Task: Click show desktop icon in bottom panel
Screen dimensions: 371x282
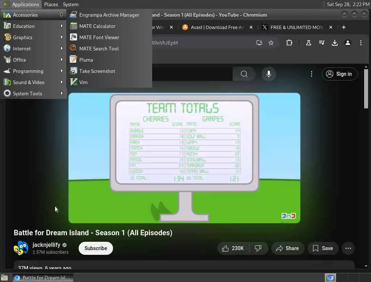Action: pos(4,278)
